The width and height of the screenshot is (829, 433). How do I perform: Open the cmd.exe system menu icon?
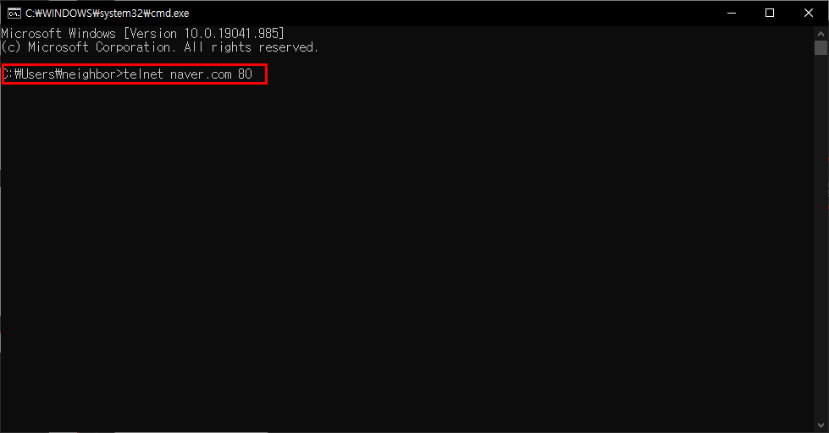(14, 14)
